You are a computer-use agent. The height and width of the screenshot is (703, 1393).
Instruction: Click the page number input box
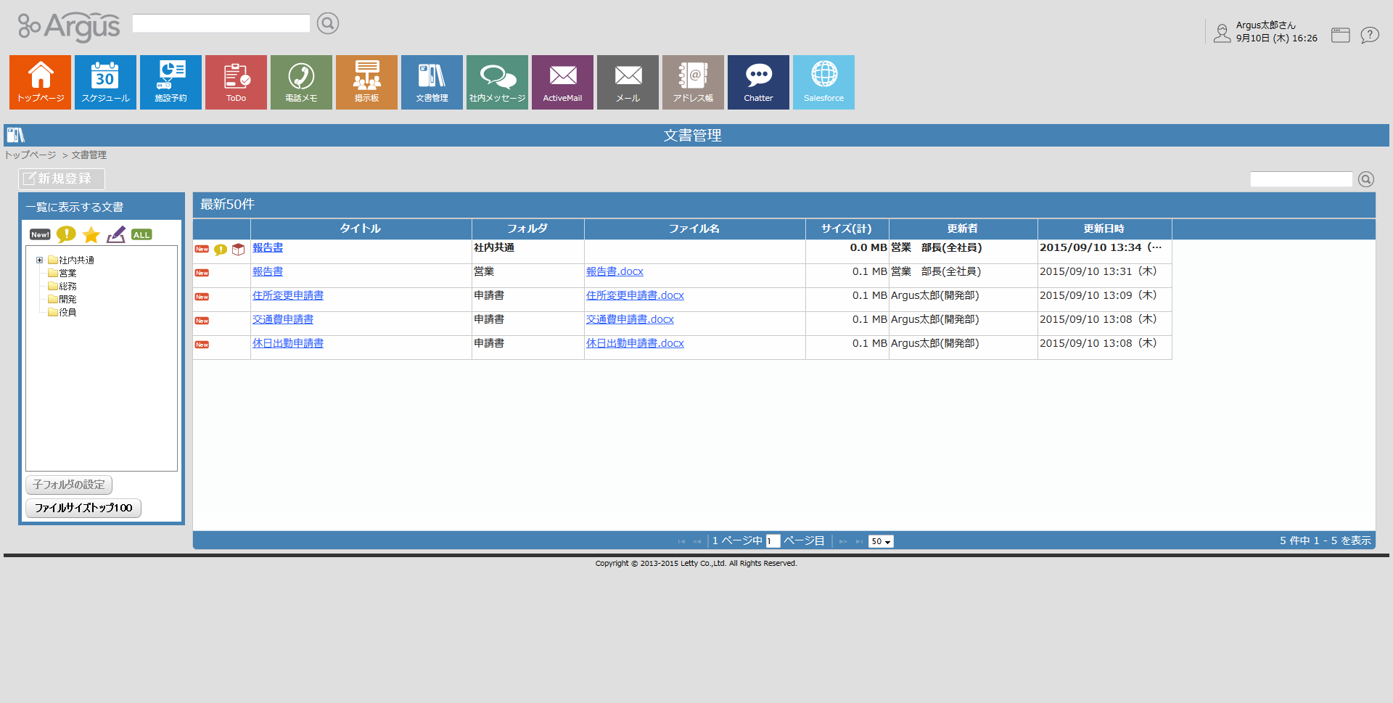[x=773, y=541]
